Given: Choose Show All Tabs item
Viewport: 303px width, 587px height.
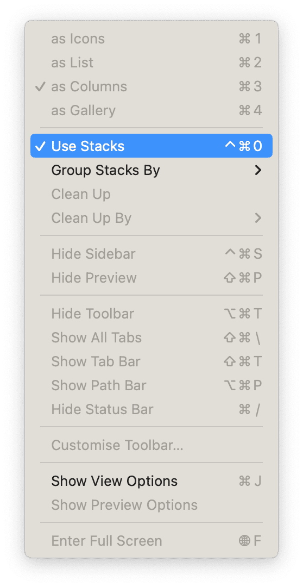Looking at the screenshot, I should [151, 338].
